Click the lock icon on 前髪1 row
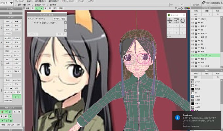Viewport: 223px width, 131px height. [x=196, y=51]
